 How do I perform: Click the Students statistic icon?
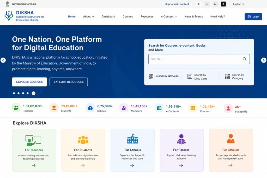point(54,108)
